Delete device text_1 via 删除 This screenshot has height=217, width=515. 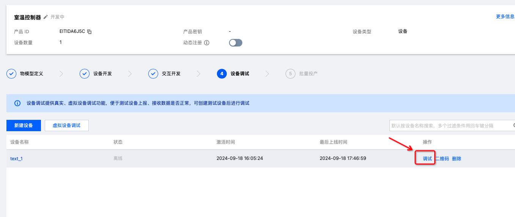click(x=457, y=159)
